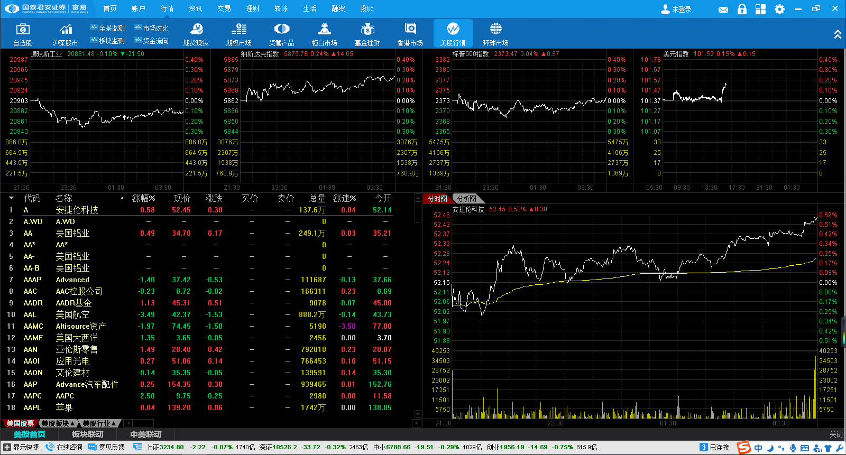Click the 显示快捷 plus button
Viewport: 846px width, 455px height.
(7, 447)
